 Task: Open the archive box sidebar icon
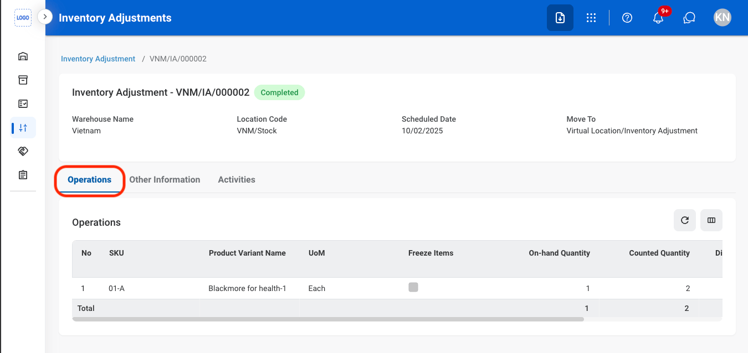(x=23, y=80)
